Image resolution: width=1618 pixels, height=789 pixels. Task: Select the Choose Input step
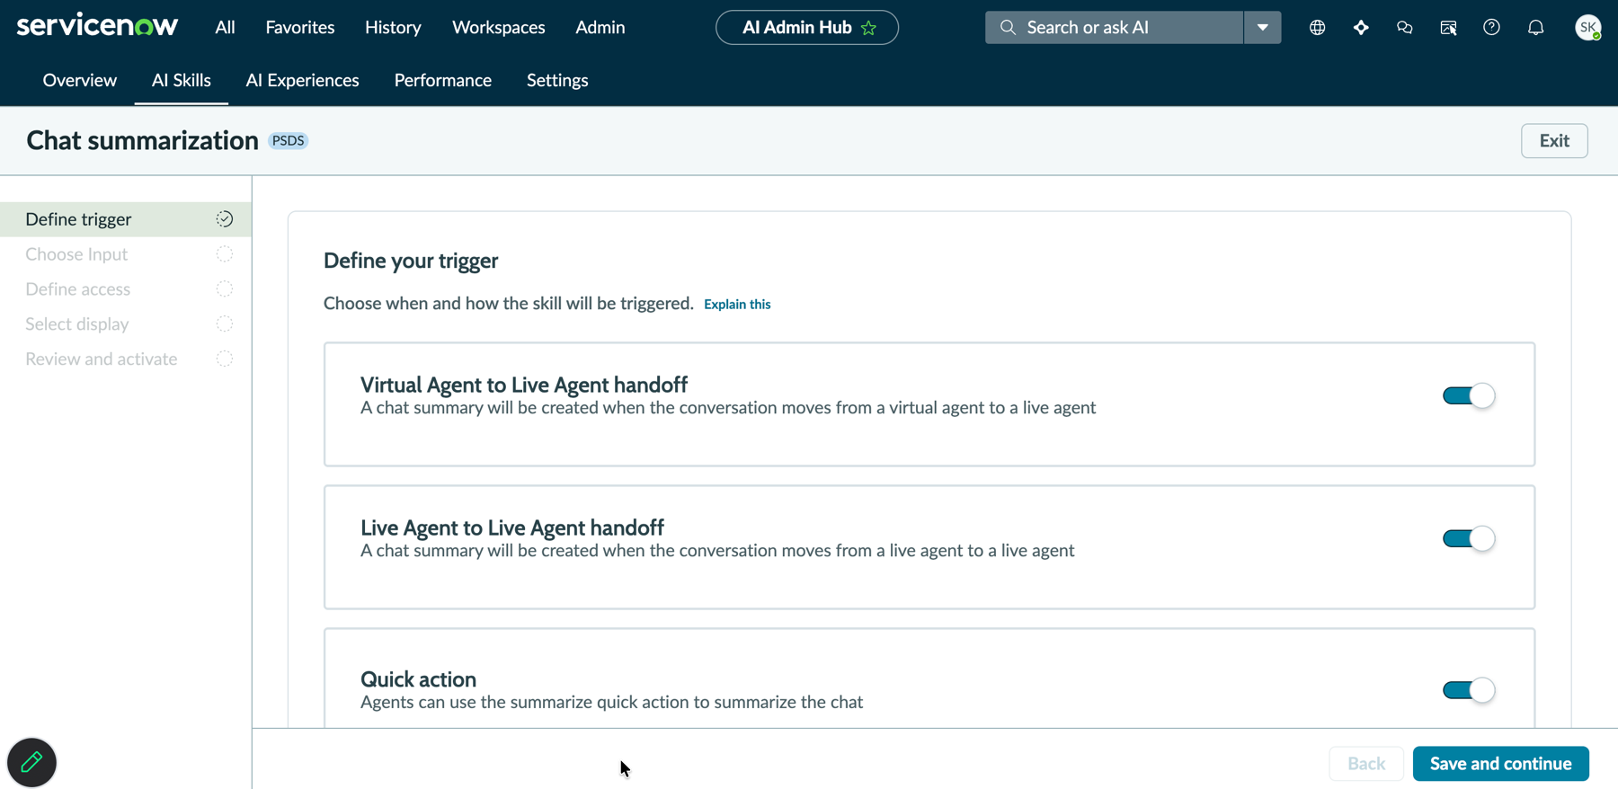(126, 254)
